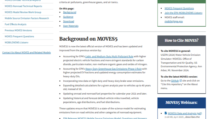The image size is (208, 119).
Task: Jump to User Materials section link
Action: [x=71, y=26]
